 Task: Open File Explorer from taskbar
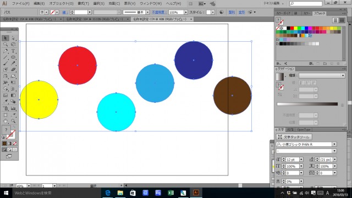point(120,193)
